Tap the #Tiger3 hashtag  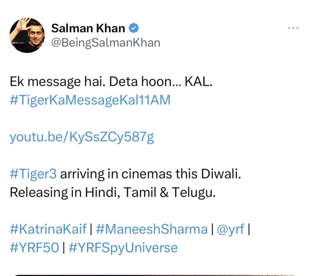33,174
